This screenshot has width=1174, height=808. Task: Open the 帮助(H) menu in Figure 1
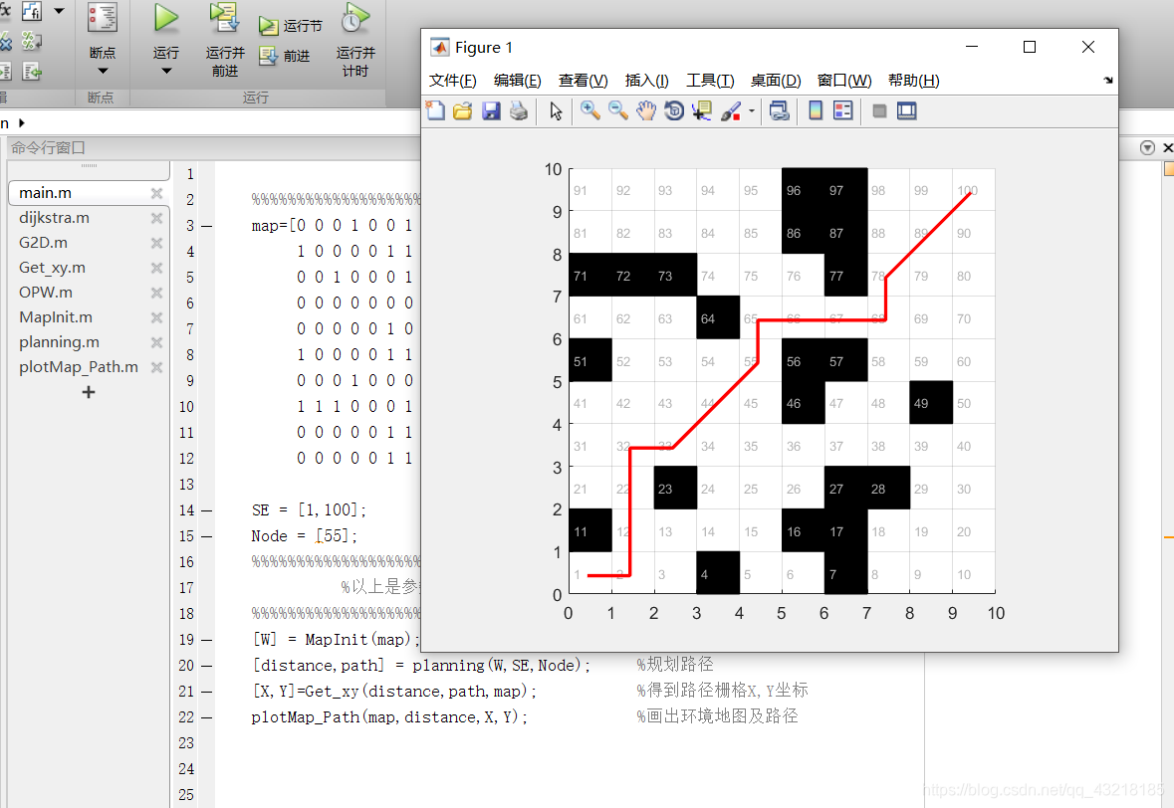913,80
